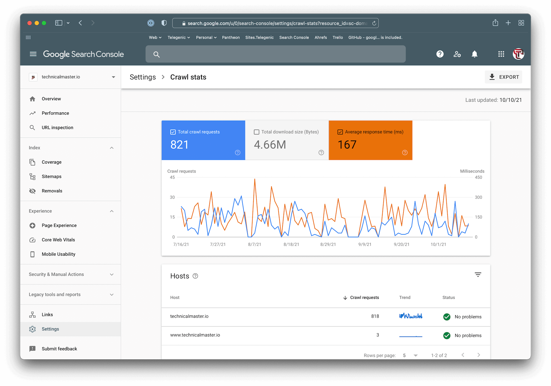Click the EXPORT button
This screenshot has width=551, height=386.
click(504, 77)
